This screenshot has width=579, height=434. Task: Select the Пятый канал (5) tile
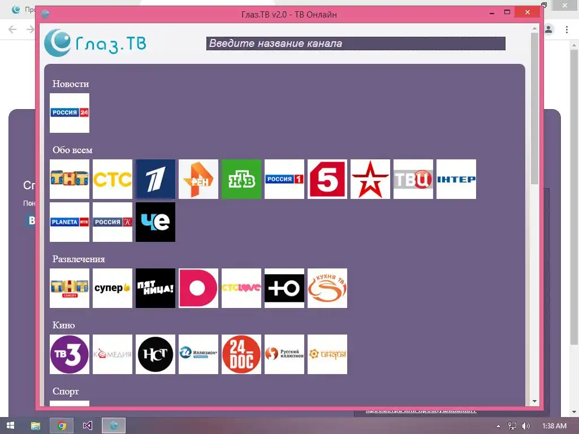coord(327,179)
